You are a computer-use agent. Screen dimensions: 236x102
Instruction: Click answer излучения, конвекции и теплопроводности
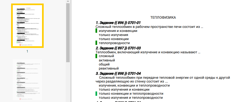point(134,85)
